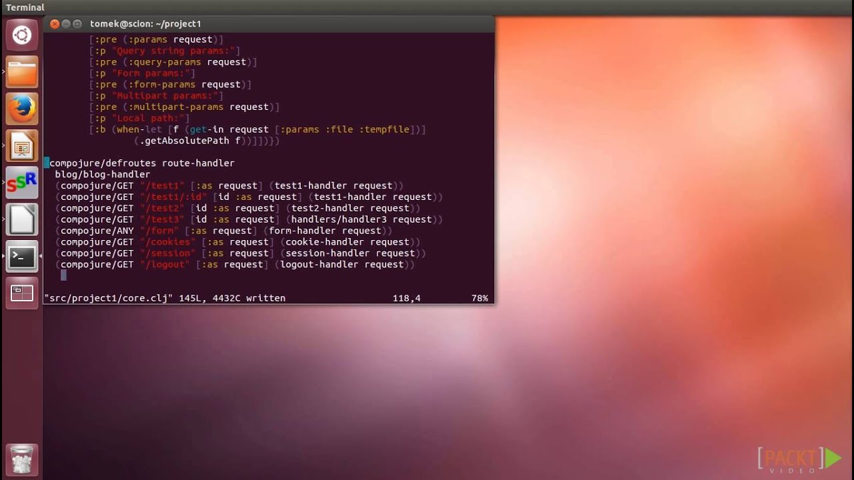Click (:query-params request) text
The height and width of the screenshot is (480, 854).
(x=187, y=62)
